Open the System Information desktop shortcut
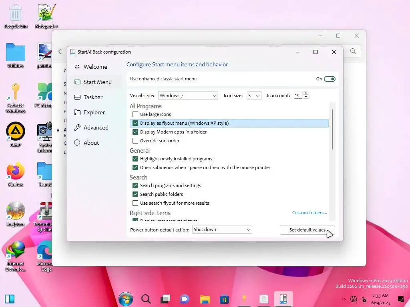This screenshot has width=410, height=307. click(44, 138)
